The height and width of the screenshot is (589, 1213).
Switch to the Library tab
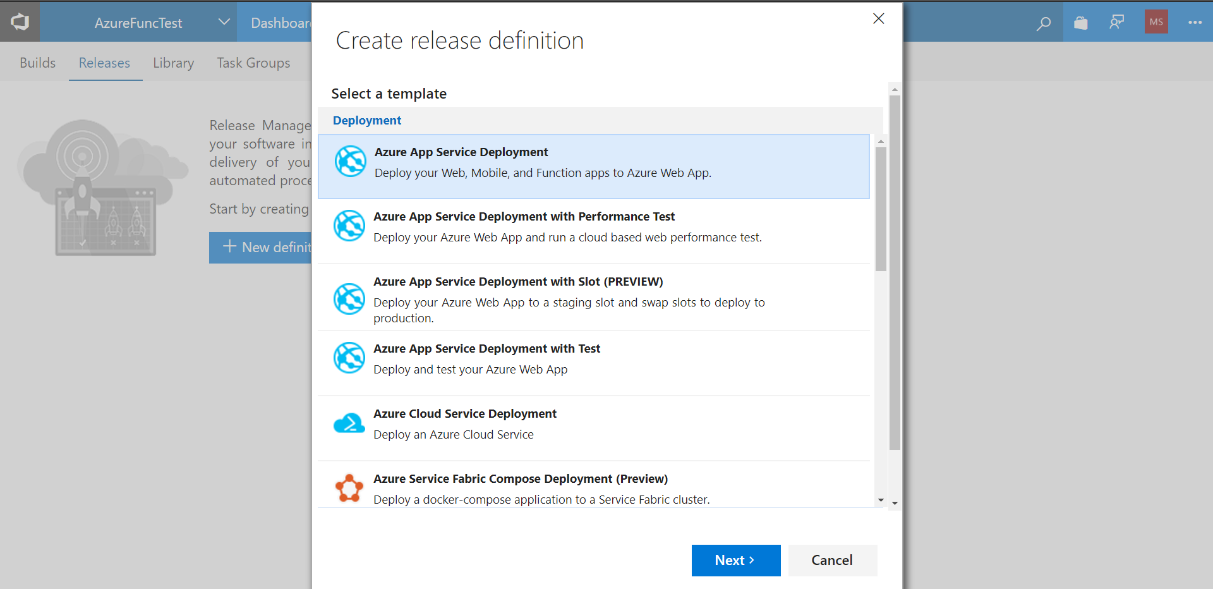173,63
